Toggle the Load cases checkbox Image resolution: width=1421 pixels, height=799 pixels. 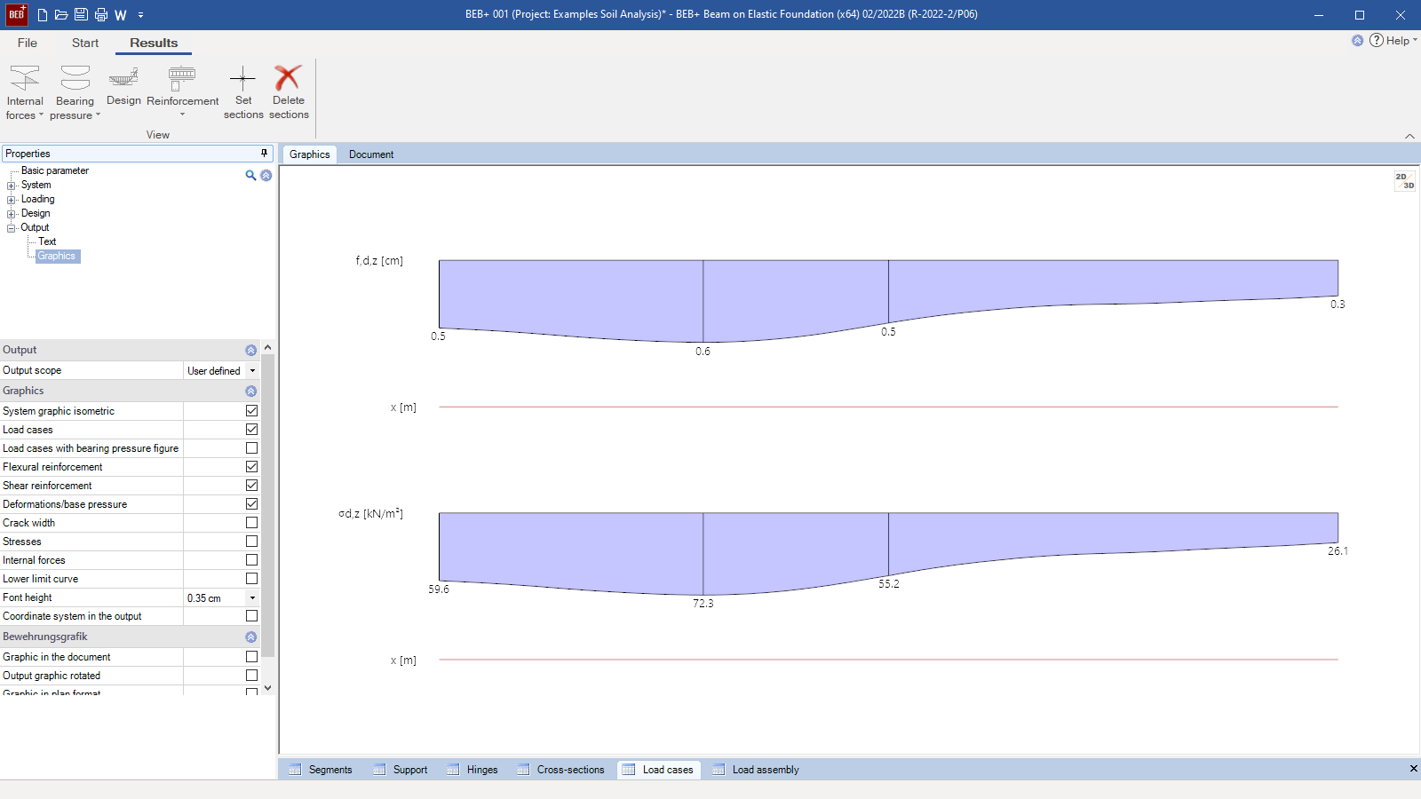pyautogui.click(x=251, y=430)
